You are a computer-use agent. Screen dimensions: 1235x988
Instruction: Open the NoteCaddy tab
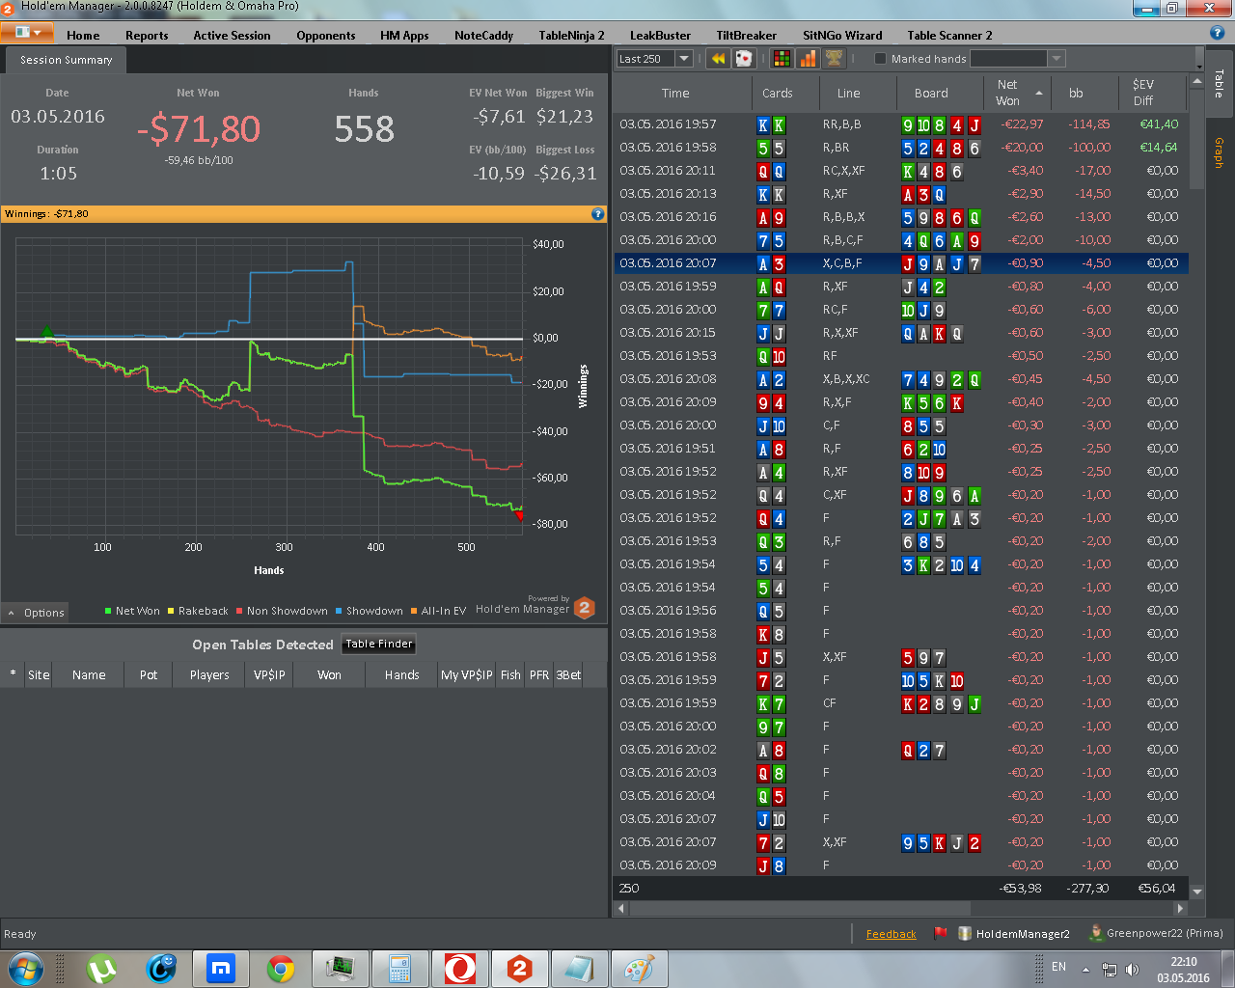pyautogui.click(x=483, y=36)
